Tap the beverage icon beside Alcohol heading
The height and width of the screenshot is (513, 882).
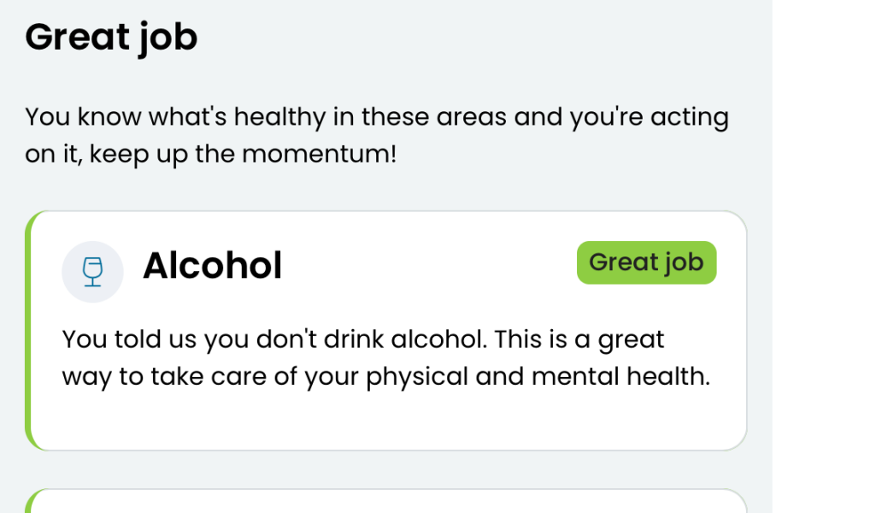point(92,271)
